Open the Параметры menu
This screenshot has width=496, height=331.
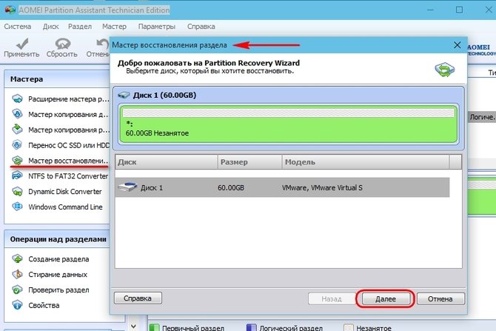(157, 27)
